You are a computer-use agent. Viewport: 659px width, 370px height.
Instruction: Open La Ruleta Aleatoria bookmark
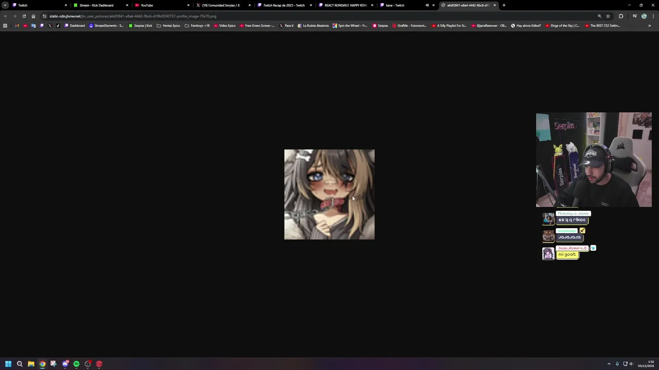click(x=313, y=26)
